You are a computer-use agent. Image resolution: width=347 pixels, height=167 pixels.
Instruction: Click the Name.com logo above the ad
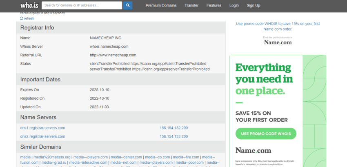click(x=278, y=42)
